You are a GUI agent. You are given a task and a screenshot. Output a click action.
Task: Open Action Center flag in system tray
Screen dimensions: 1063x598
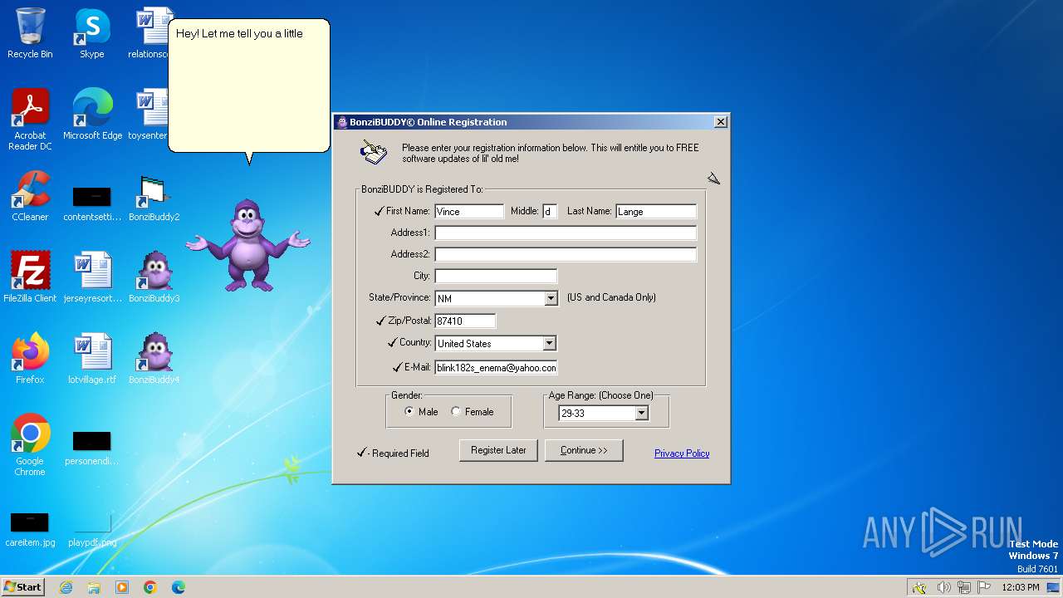984,587
